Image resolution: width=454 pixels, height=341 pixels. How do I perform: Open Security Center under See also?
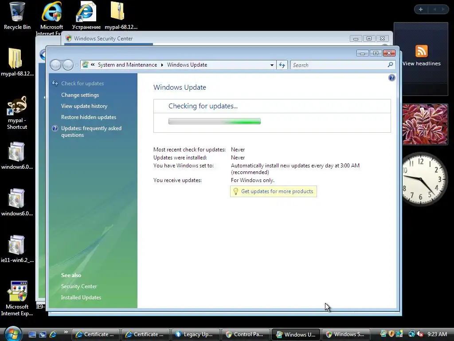click(x=79, y=286)
